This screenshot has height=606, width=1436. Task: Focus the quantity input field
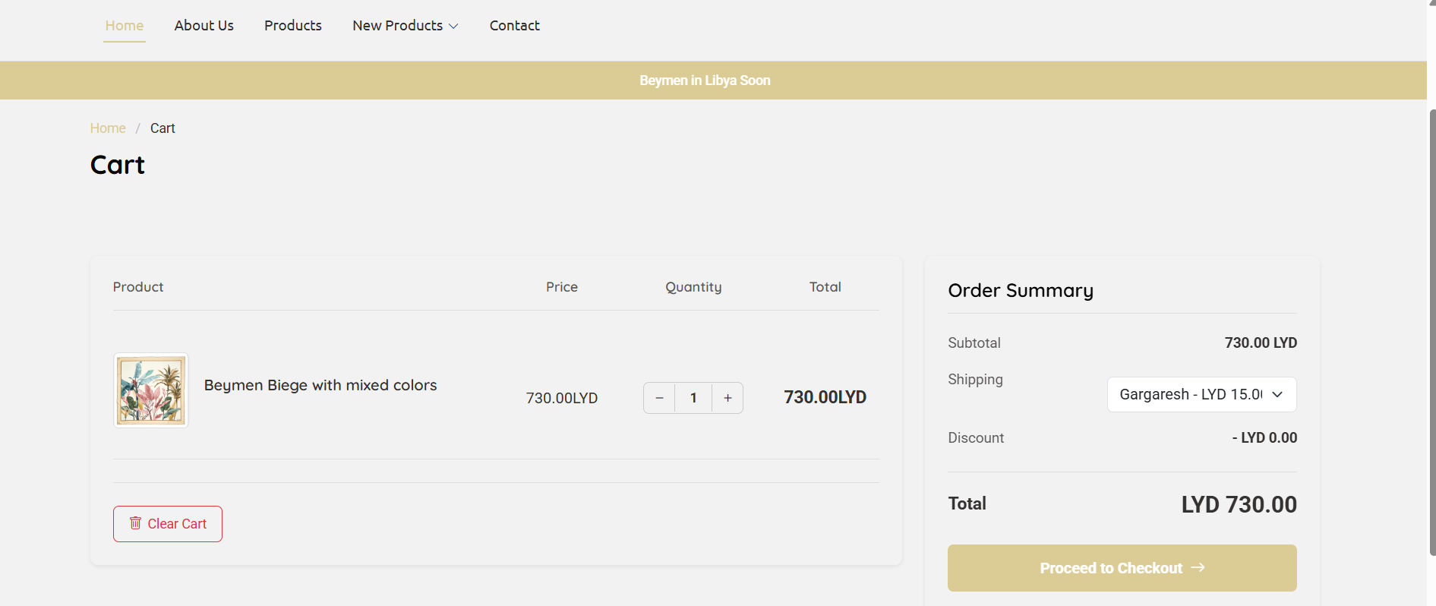pos(693,398)
